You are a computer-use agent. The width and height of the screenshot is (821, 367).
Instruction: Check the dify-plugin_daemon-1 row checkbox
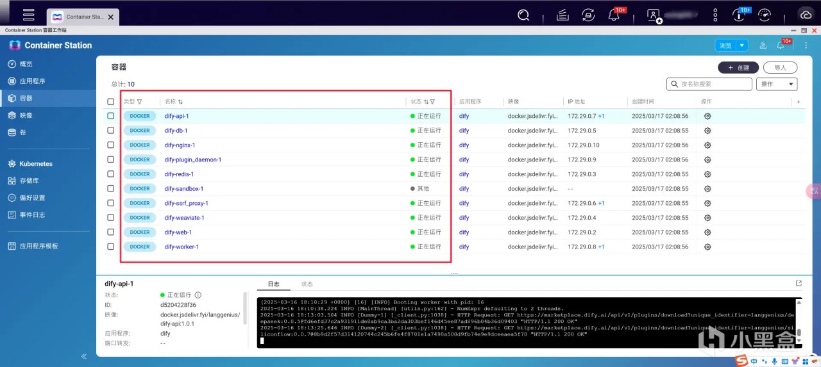(111, 159)
